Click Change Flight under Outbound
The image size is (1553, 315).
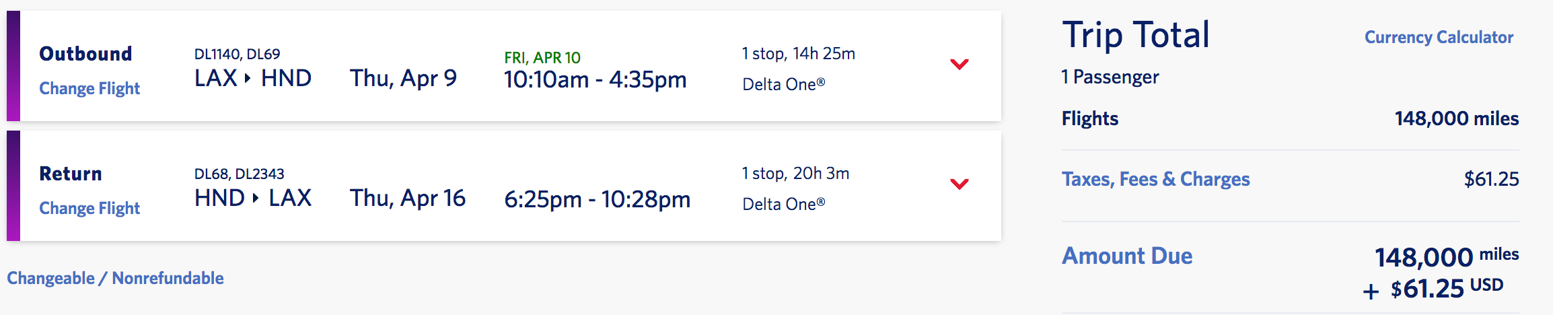pyautogui.click(x=89, y=88)
